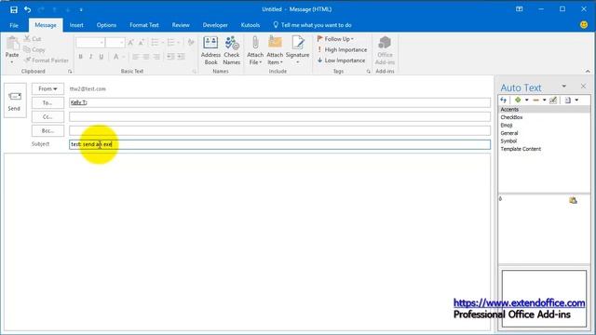Click the Bcc... button
This screenshot has height=335, width=596.
click(47, 131)
